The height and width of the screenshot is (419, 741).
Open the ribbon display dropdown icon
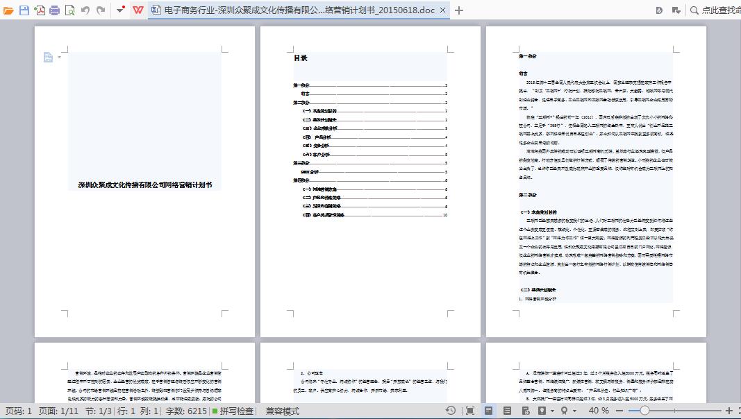point(676,10)
